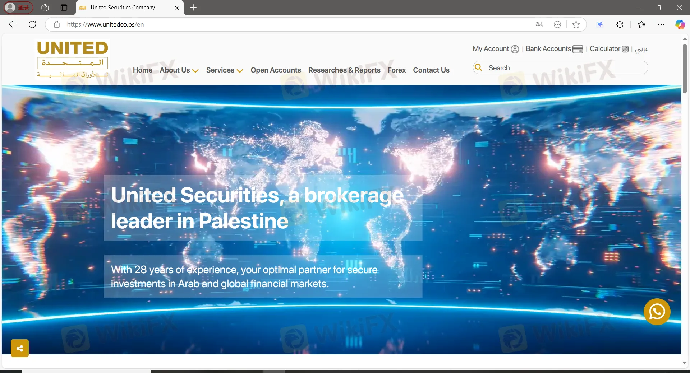Image resolution: width=690 pixels, height=373 pixels.
Task: Click the page vertical scrollbar thumb
Action: tap(685, 68)
